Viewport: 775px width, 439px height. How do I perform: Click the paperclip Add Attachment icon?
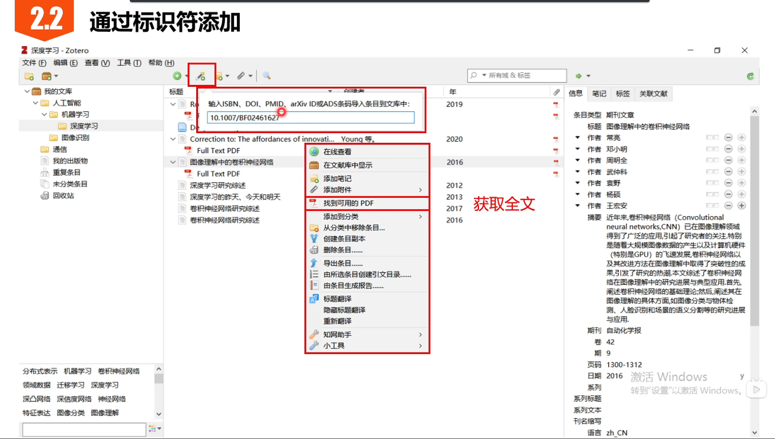[242, 75]
